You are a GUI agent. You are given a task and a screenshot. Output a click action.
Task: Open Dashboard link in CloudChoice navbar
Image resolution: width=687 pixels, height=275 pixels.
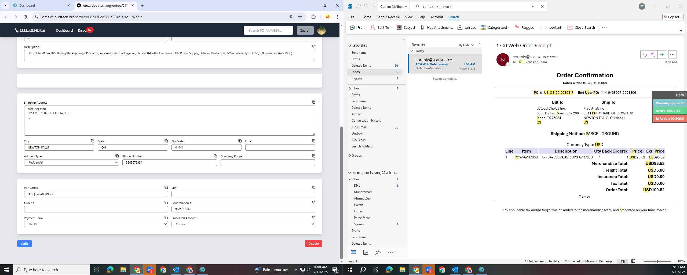coord(64,30)
